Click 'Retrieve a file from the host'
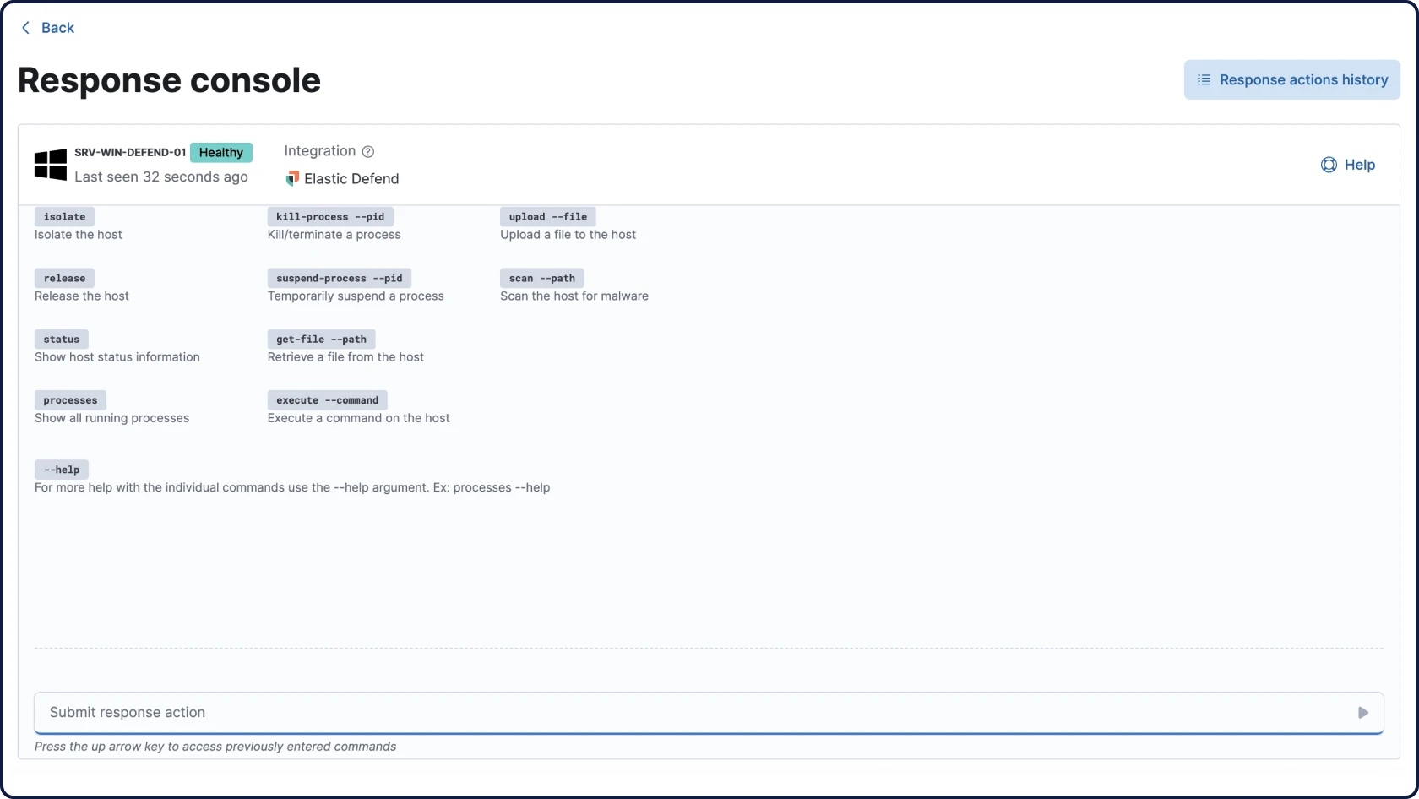Viewport: 1419px width, 799px height. 345,357
